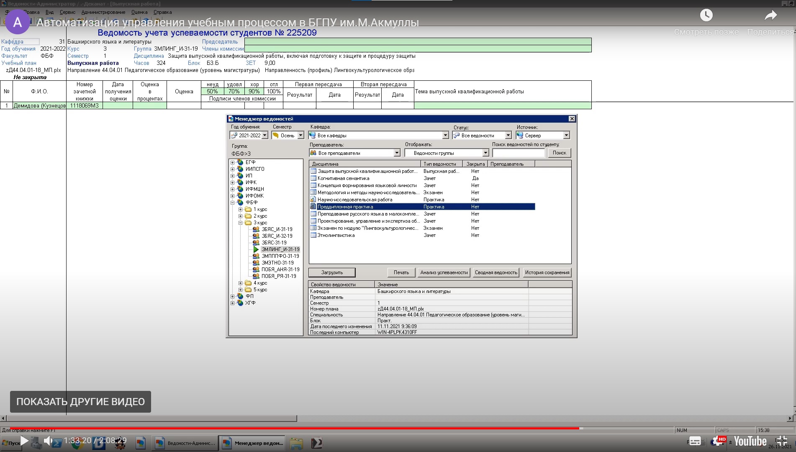Open the Семестр Осень dropdown
This screenshot has height=452, width=796.
pyautogui.click(x=300, y=136)
